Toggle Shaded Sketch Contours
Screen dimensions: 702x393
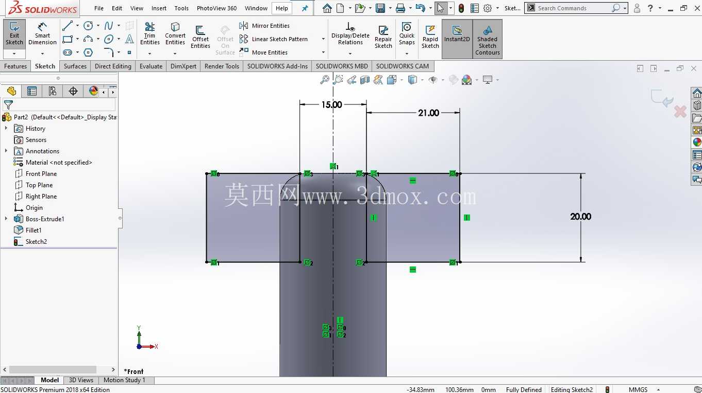tap(488, 39)
